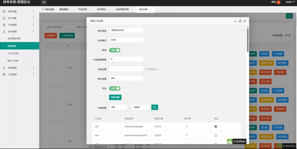Switch to the 产品列表 tab
Screen dimensions: 297x149
tap(82, 9)
